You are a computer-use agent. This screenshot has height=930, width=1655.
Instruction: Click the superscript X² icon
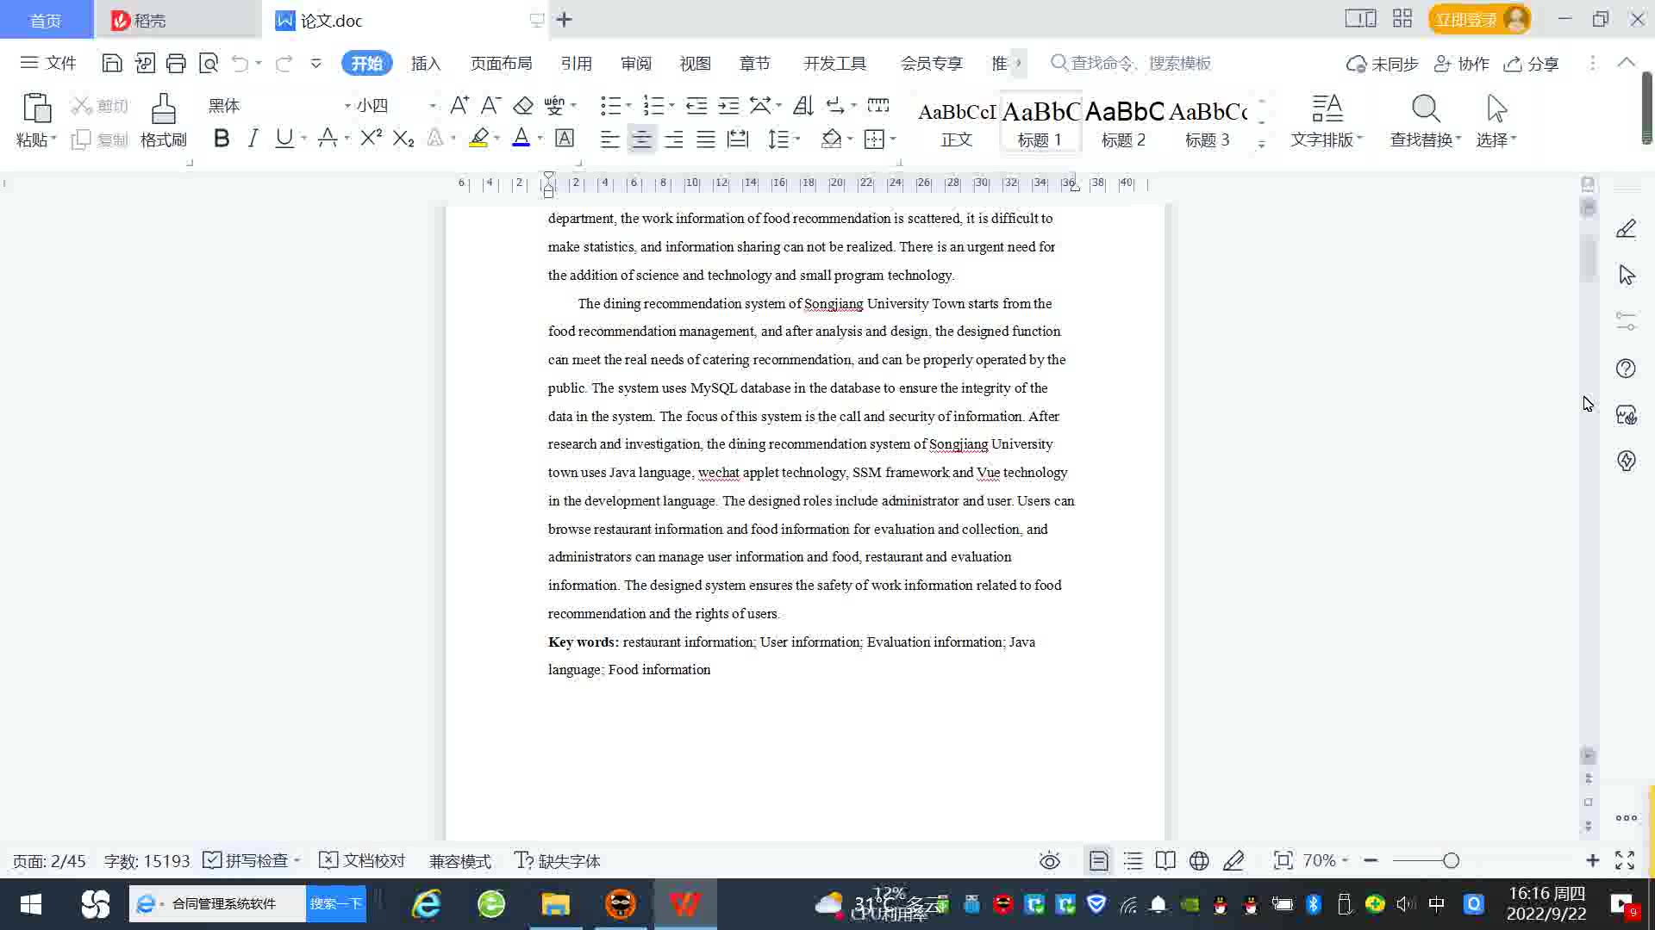[371, 139]
